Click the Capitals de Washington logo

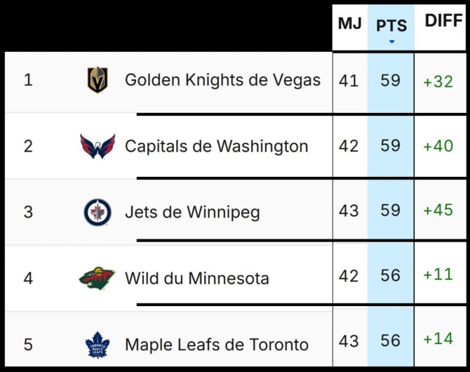(x=98, y=146)
